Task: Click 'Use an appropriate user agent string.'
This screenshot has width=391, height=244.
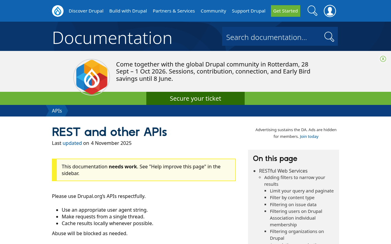Action: tap(105, 210)
